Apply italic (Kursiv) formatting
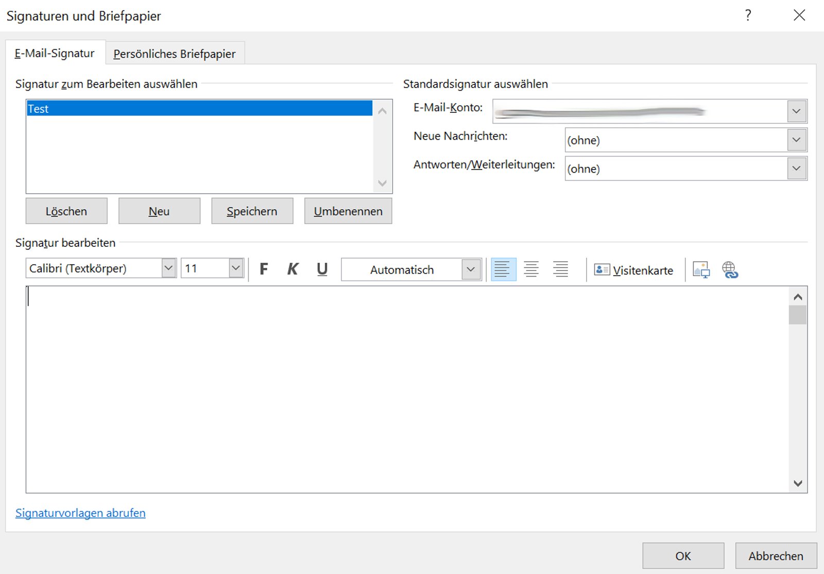Image resolution: width=824 pixels, height=574 pixels. coord(293,268)
